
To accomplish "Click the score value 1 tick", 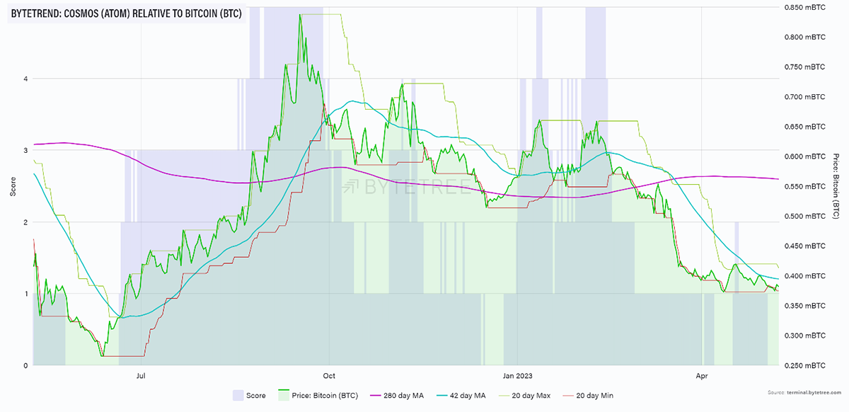I will pyautogui.click(x=25, y=294).
